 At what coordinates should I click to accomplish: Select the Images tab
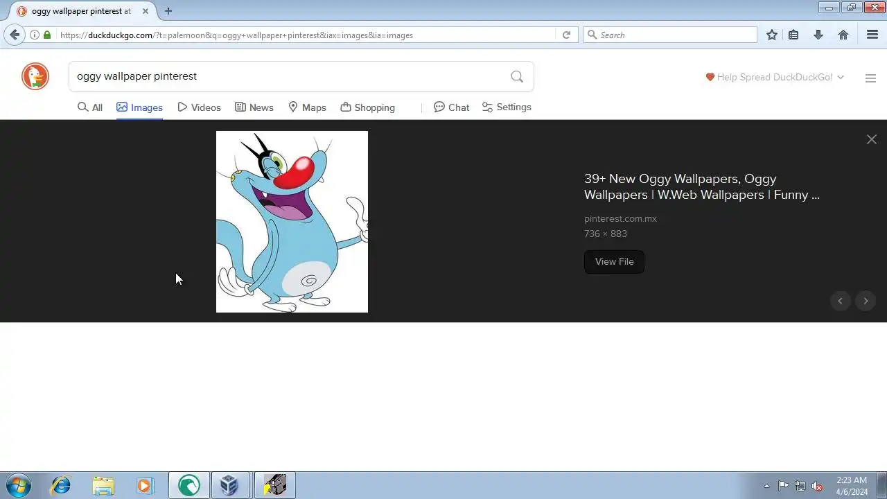point(139,107)
